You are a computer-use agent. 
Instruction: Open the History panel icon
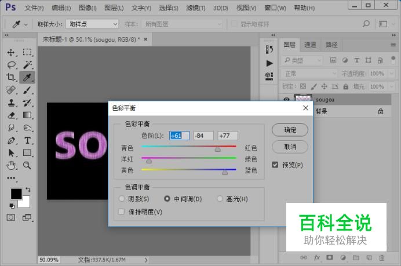269,49
